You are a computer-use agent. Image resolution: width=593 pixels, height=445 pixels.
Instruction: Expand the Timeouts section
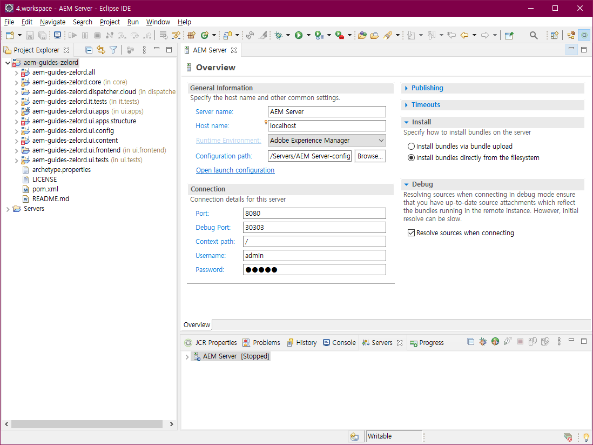(407, 105)
